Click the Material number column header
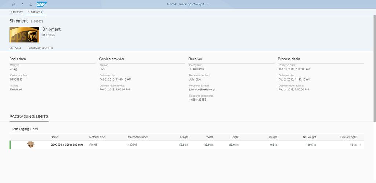376x183 pixels. coord(138,137)
